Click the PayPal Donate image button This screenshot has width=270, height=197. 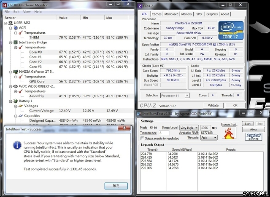coord(254,136)
